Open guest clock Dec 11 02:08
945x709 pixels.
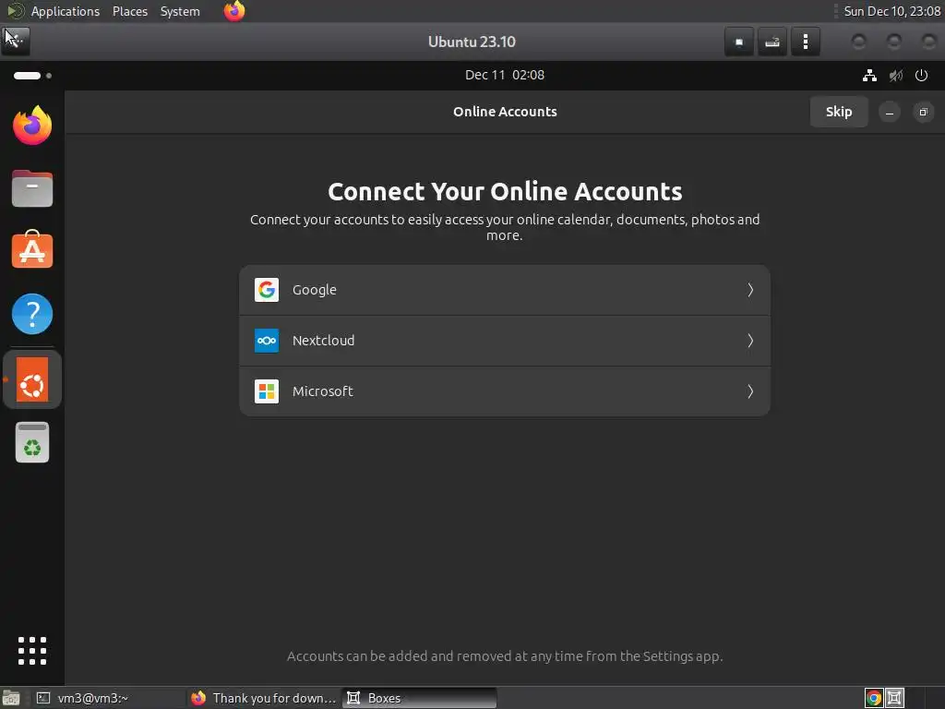(505, 76)
